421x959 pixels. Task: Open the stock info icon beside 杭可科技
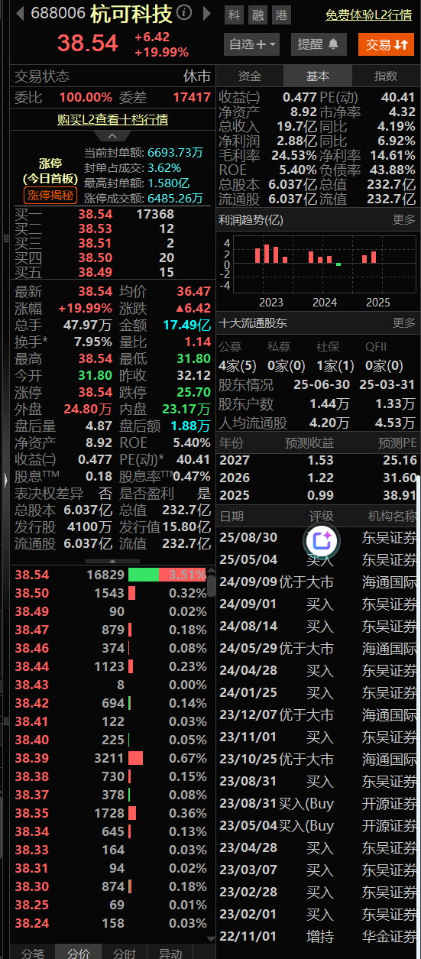point(184,13)
